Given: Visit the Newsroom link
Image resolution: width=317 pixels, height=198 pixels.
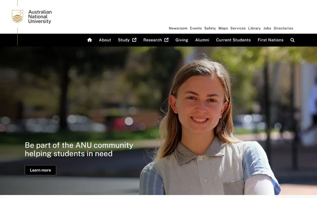Looking at the screenshot, I should click(178, 28).
